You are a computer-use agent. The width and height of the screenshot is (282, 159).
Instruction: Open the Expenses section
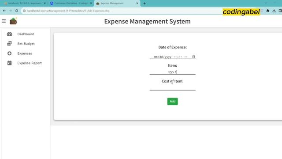click(25, 53)
